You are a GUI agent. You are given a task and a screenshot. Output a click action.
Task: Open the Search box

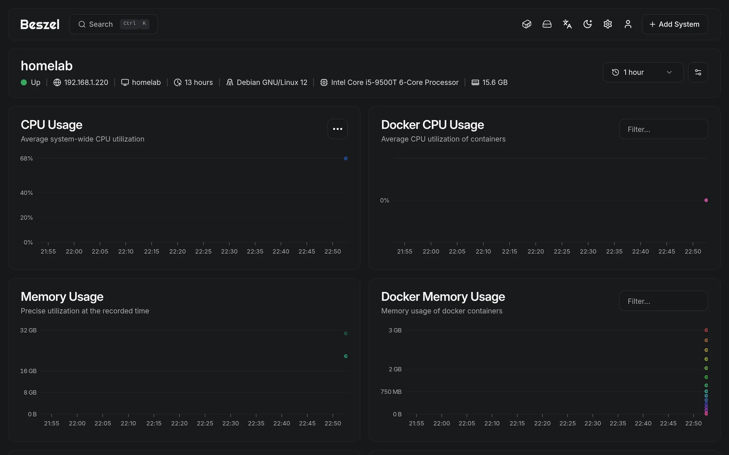click(113, 24)
